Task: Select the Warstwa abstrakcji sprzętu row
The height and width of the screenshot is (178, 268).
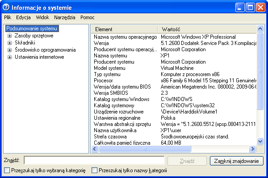Action: 174,124
